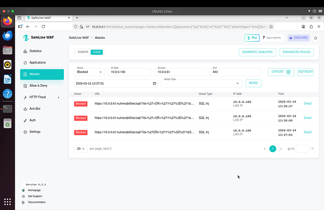This screenshot has width=324, height=210.
Task: Open Terminal from the dock
Action: [7, 108]
